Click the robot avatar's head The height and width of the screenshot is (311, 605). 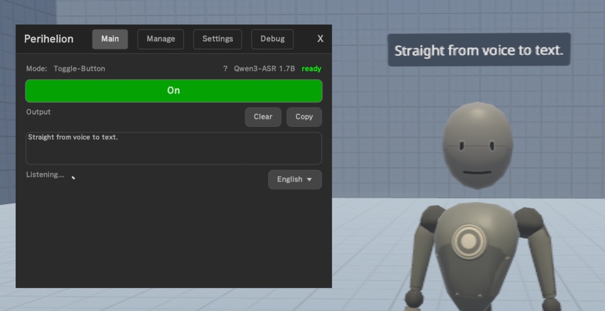coord(477,146)
